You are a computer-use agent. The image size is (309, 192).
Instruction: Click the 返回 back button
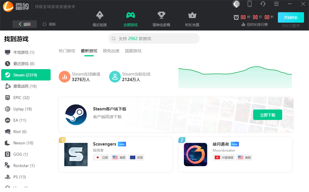point(24,24)
